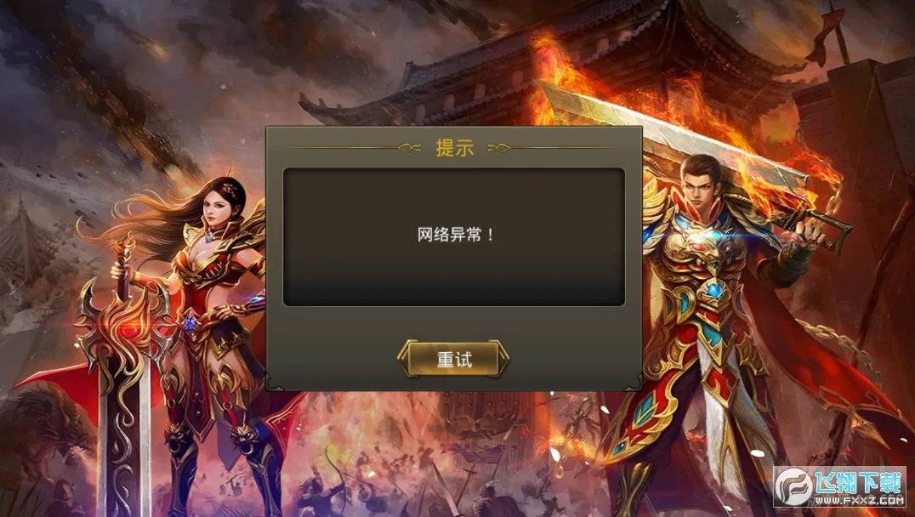Select the 提示 dialog title

[x=454, y=148]
